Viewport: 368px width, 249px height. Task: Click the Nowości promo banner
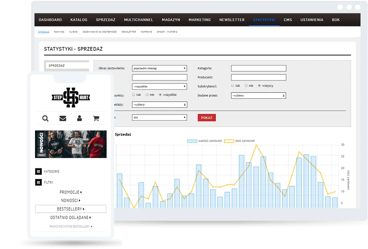coord(71,144)
